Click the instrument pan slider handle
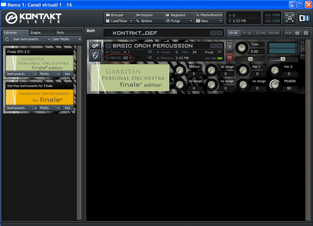 [250, 59]
